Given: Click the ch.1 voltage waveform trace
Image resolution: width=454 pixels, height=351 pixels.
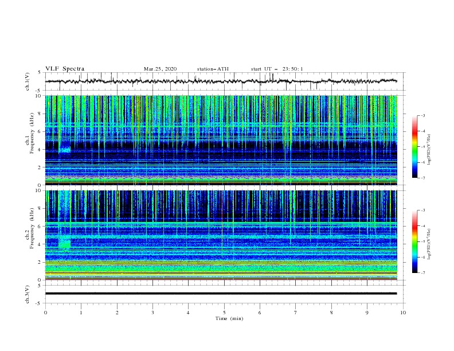Looking at the screenshot, I should click(x=221, y=81).
